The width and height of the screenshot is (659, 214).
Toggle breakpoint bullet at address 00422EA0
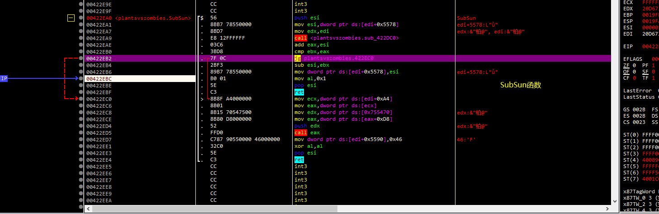click(81, 18)
